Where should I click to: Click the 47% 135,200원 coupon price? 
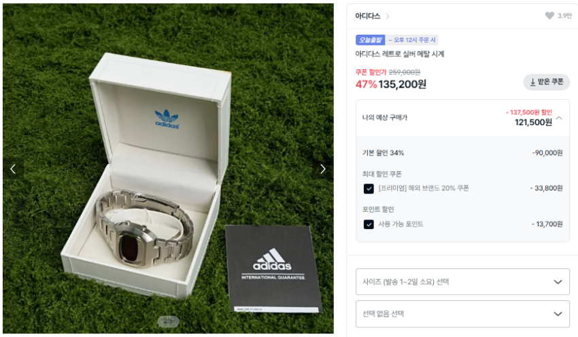[391, 84]
